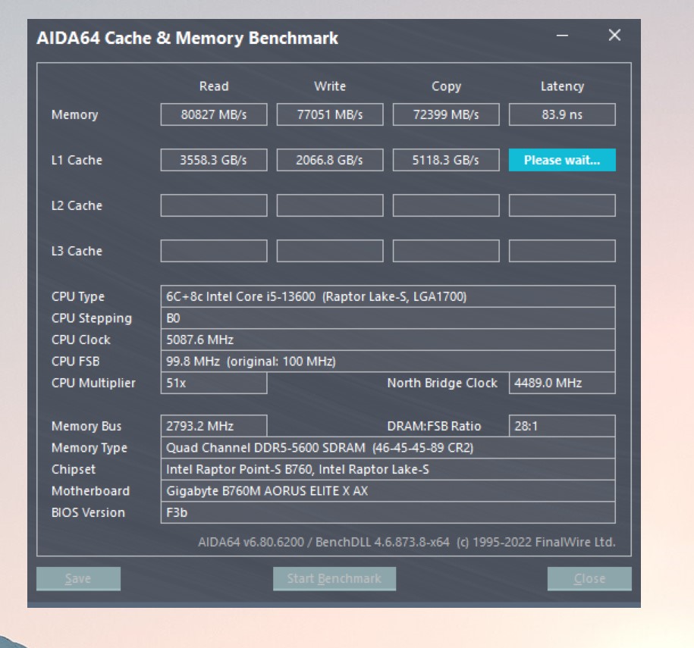Click the DRAM:FSB Ratio label
694x648 pixels.
(434, 426)
